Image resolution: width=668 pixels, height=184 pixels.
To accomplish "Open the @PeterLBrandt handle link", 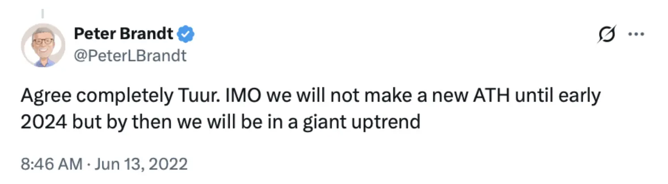I will (x=130, y=56).
